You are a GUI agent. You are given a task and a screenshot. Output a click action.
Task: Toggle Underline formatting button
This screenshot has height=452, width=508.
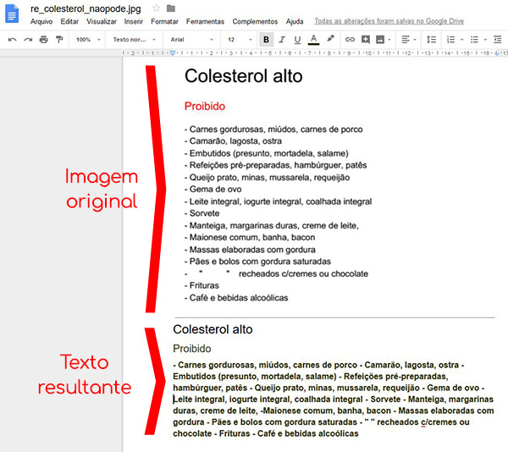click(x=297, y=40)
